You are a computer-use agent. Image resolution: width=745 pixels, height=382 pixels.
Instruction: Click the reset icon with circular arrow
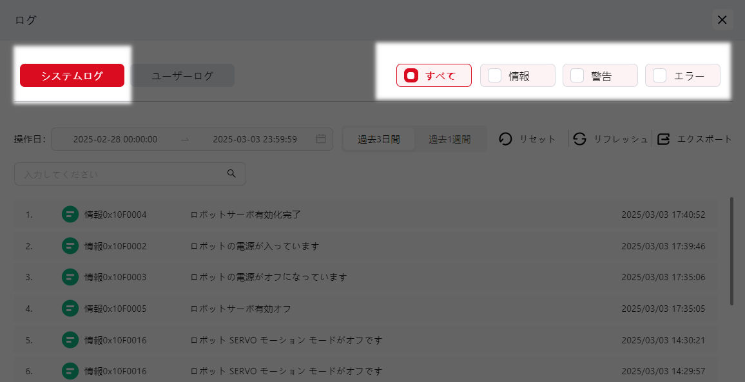506,139
